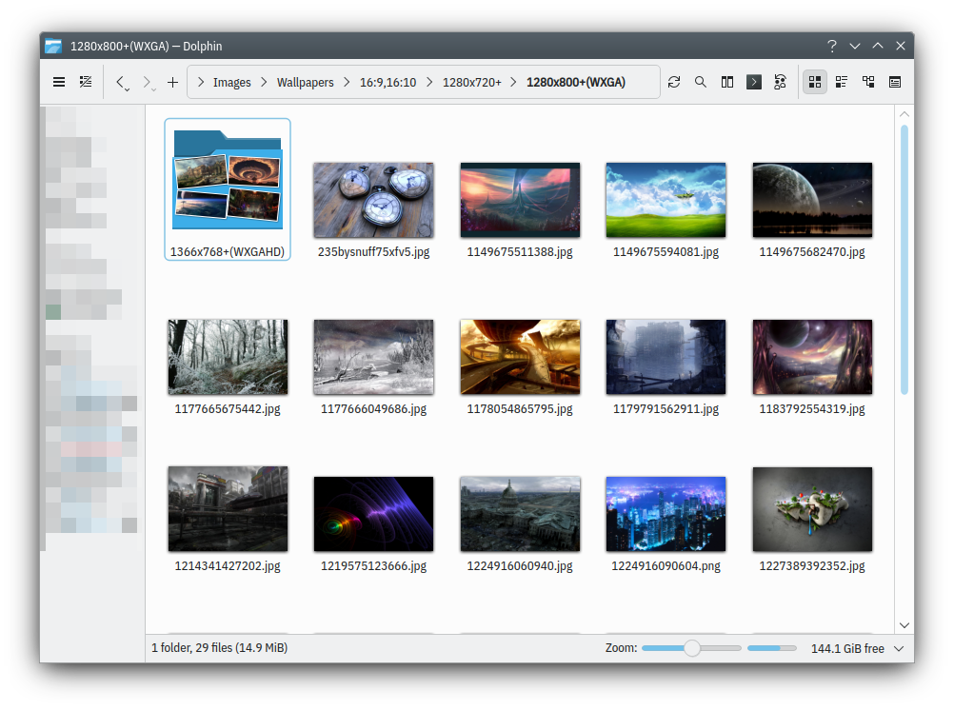Adjust the Zoom slider handle
Viewport: 954px width, 710px height.
pos(692,648)
